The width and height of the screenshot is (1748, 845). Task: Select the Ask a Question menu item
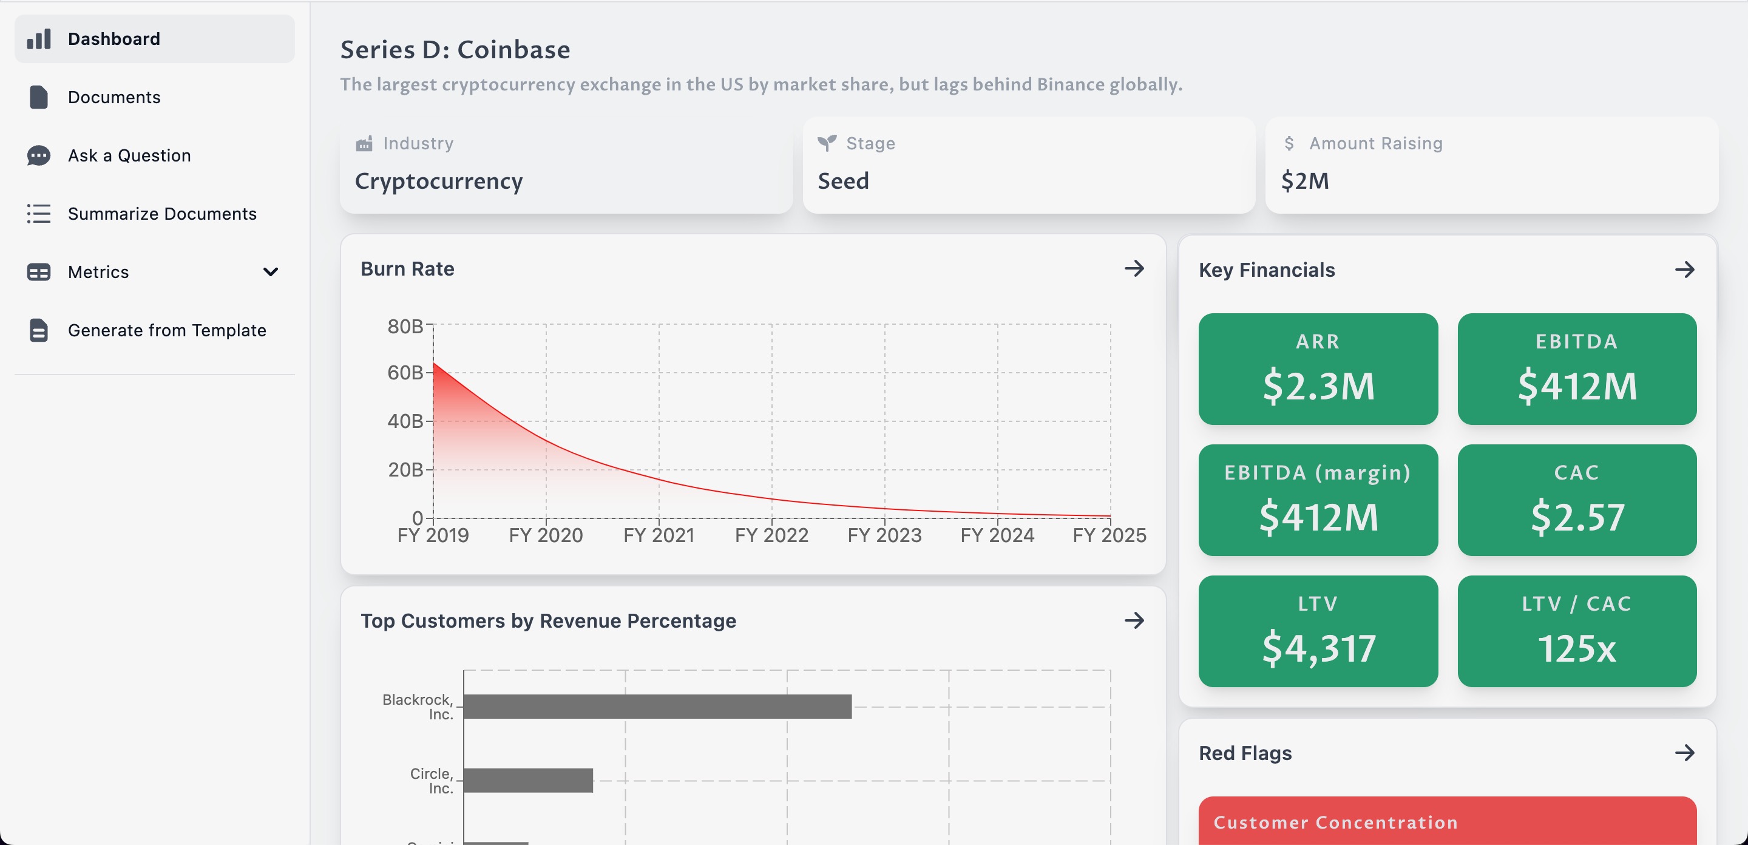tap(129, 155)
